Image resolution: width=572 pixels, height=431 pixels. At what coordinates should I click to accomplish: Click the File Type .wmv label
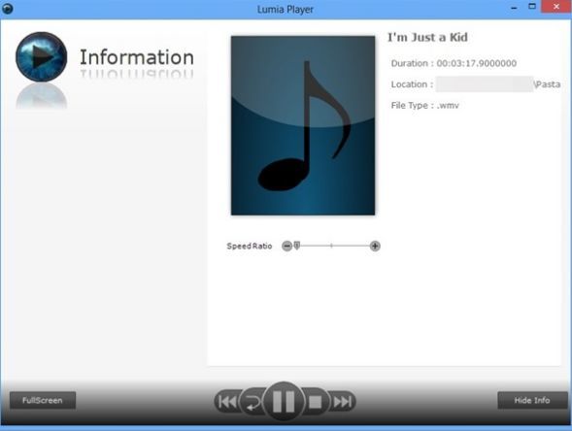pos(424,106)
